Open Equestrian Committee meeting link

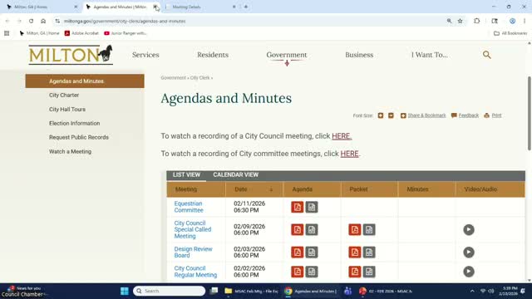click(189, 207)
